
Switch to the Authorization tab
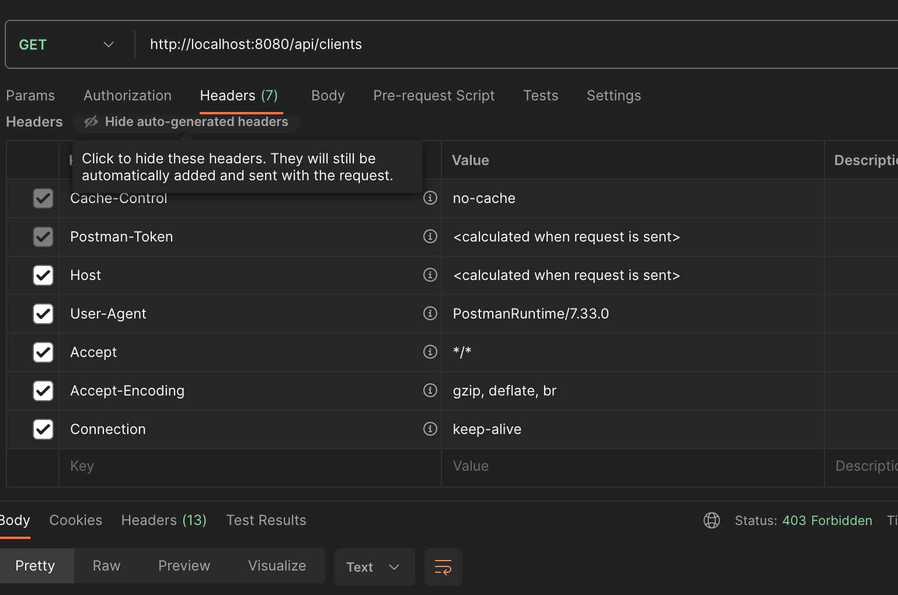pyautogui.click(x=127, y=95)
